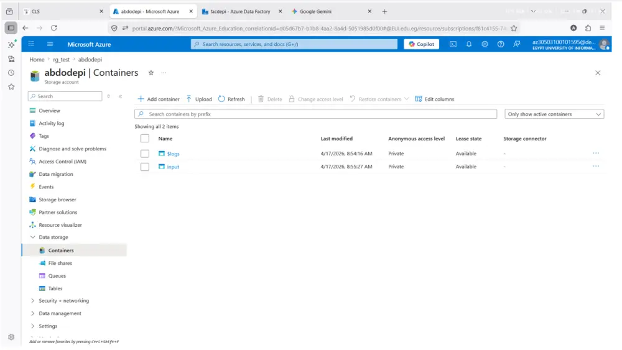The height and width of the screenshot is (350, 622).
Task: Open Activity log in the menu
Action: pyautogui.click(x=51, y=123)
